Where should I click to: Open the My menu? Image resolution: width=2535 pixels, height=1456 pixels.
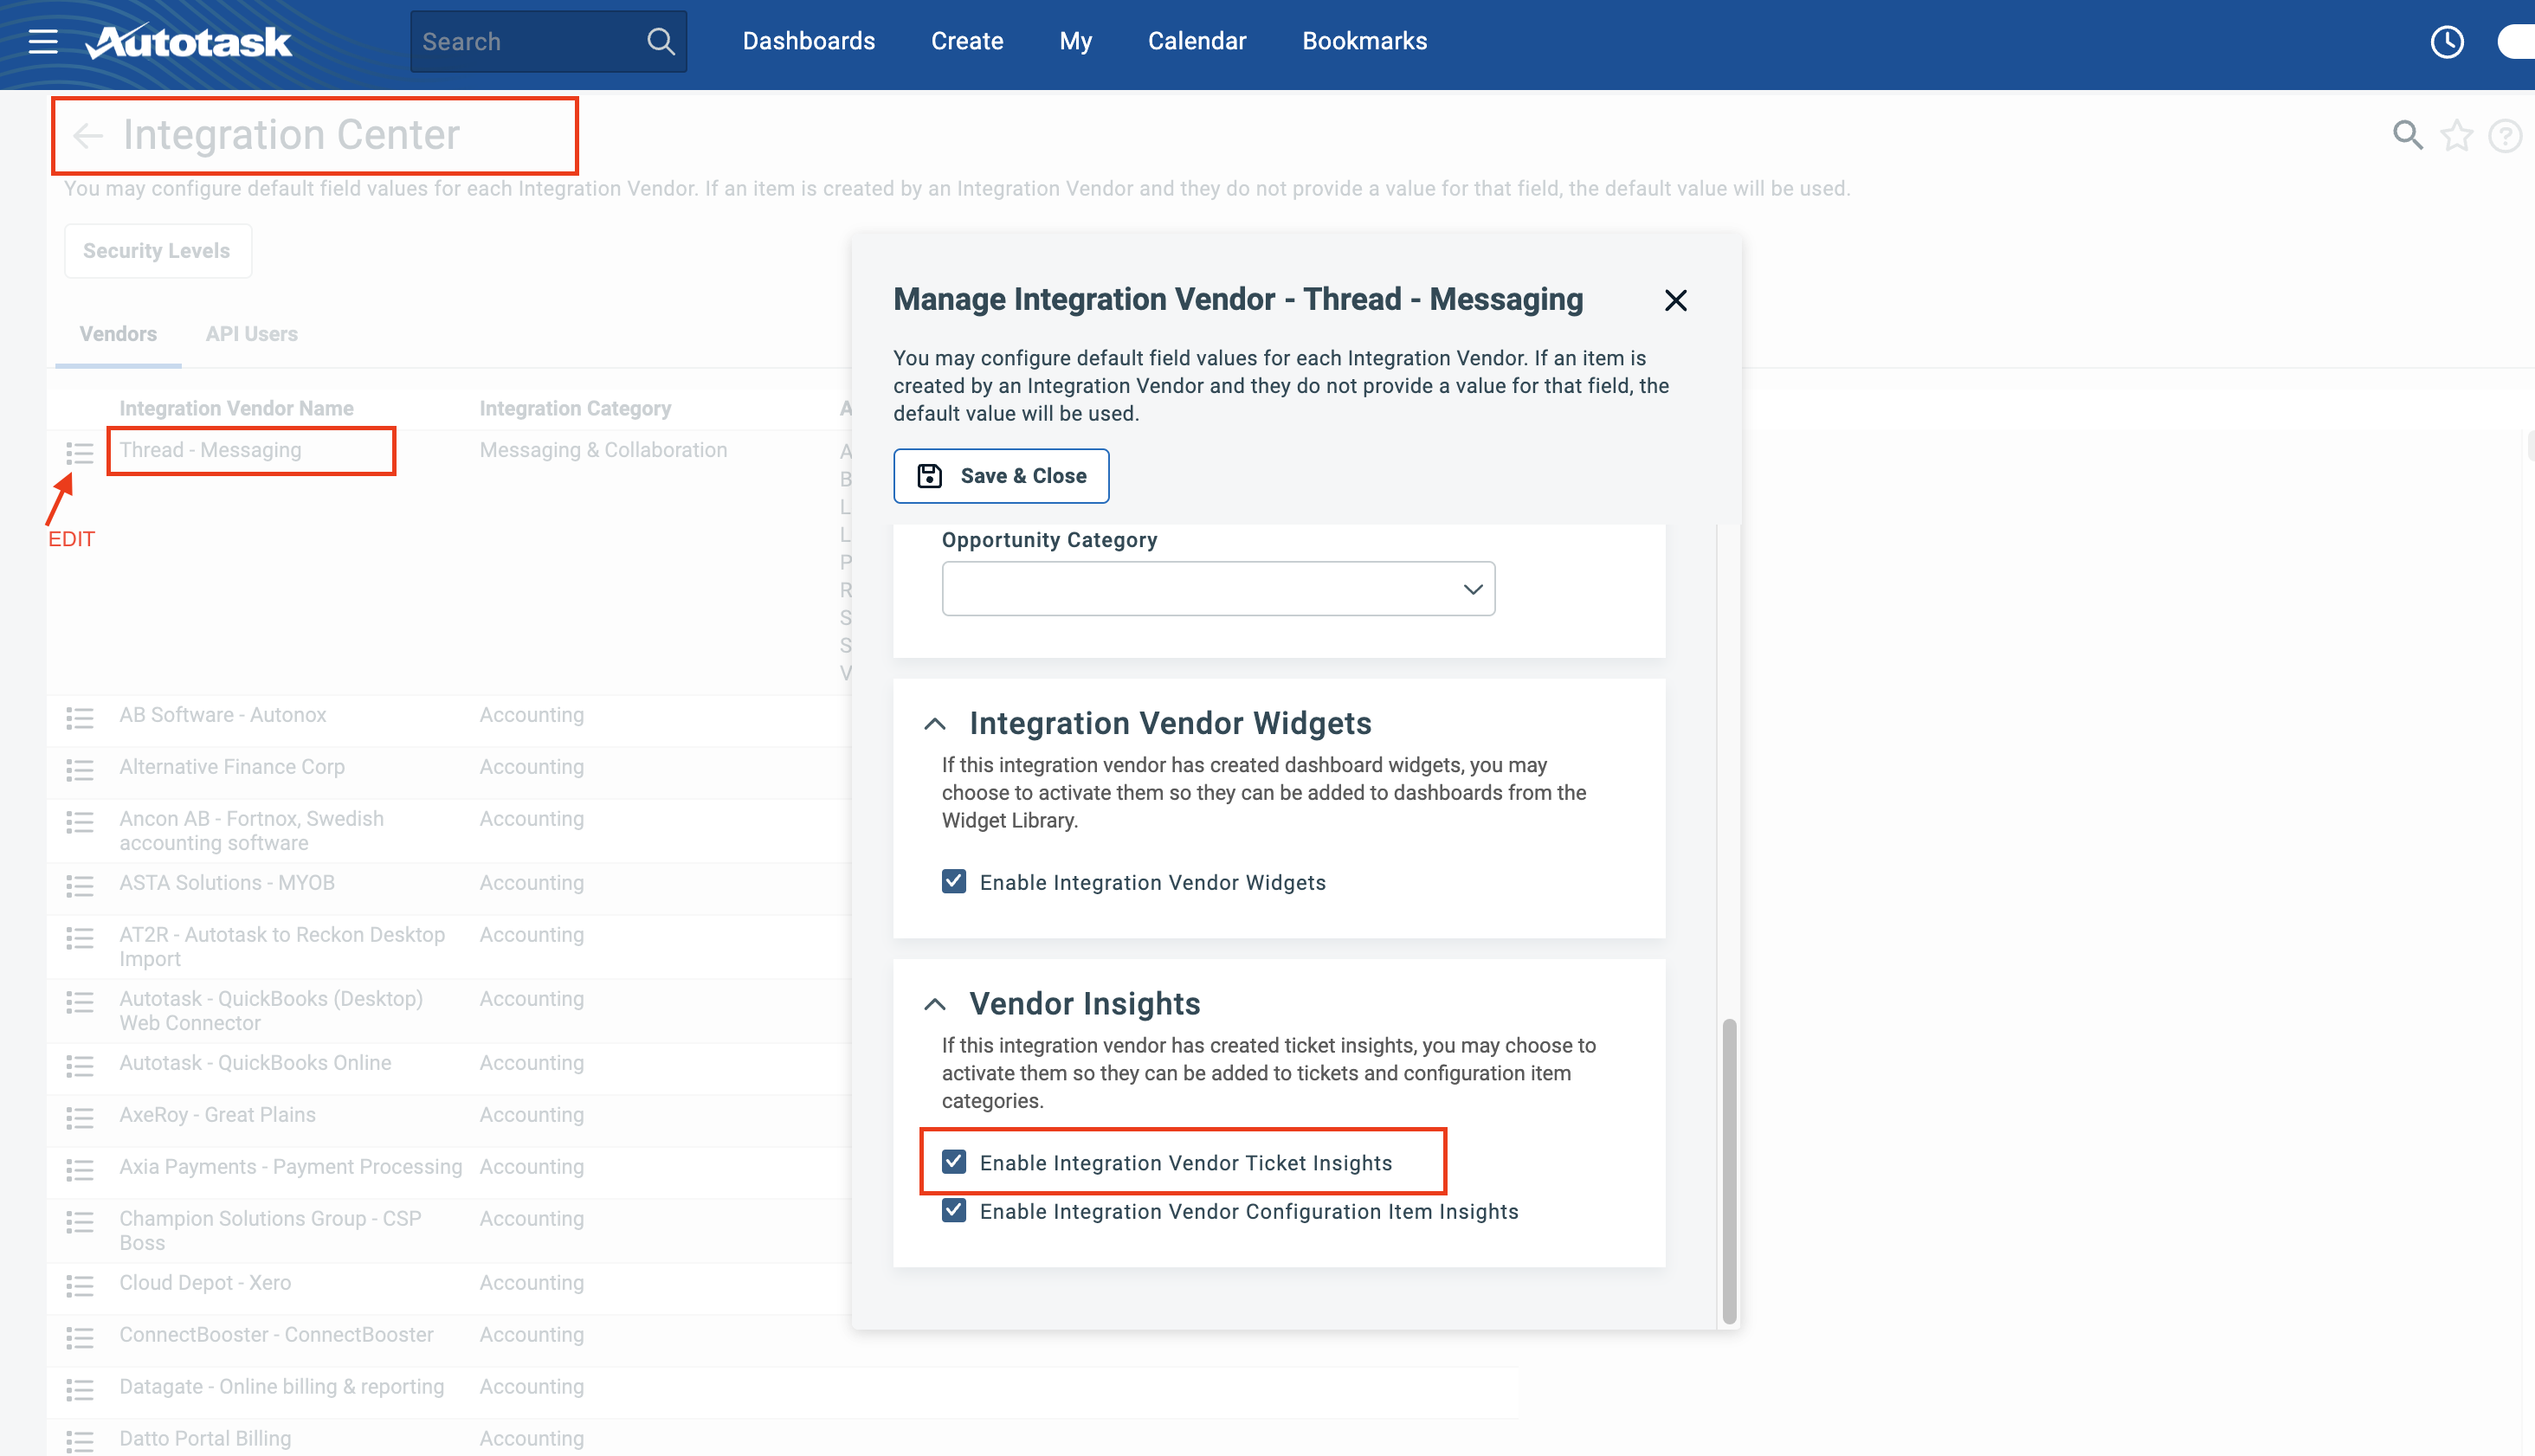click(x=1075, y=41)
